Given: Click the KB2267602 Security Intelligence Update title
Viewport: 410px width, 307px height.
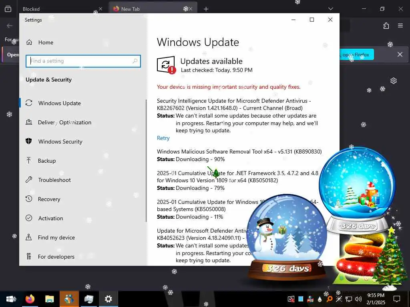Looking at the screenshot, I should click(x=234, y=104).
